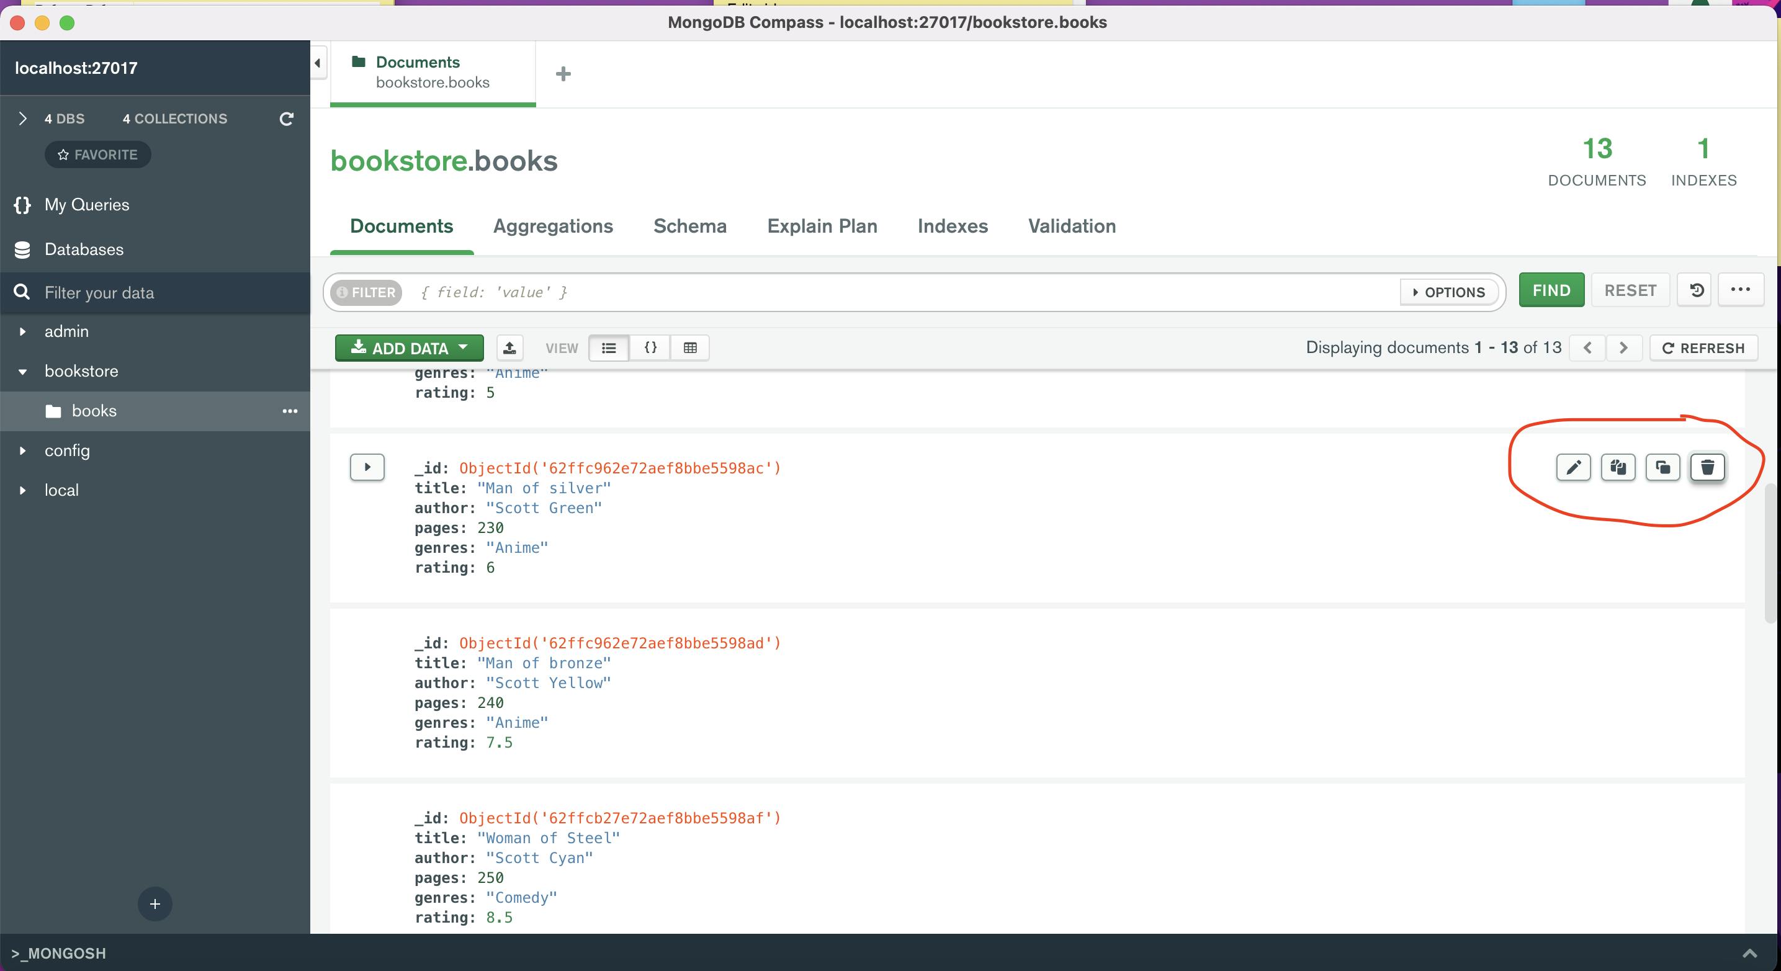Click the vertical scrollbar of documents list
1781x971 pixels.
click(x=1771, y=553)
